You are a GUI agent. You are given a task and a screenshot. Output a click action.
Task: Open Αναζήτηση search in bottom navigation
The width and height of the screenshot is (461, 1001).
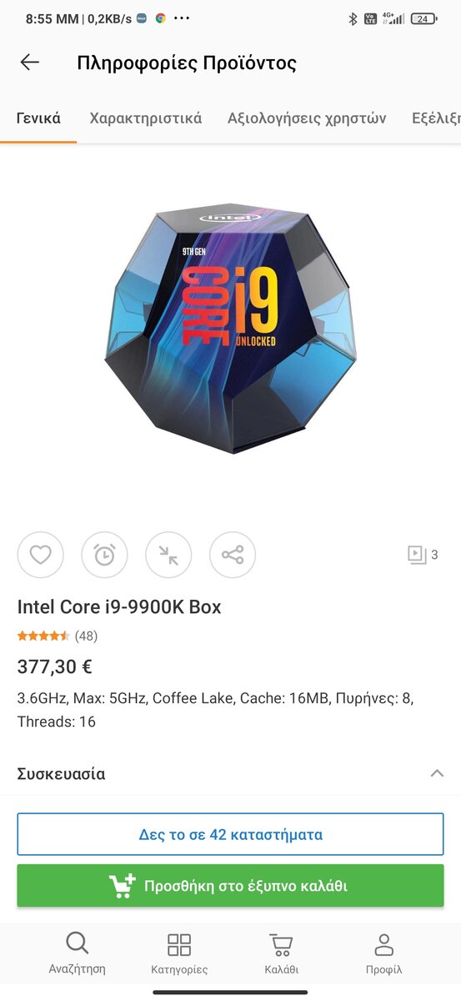click(77, 953)
